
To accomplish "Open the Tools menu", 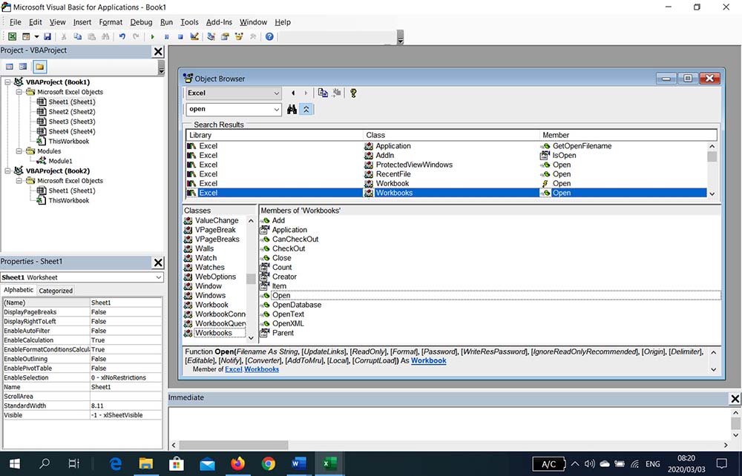I will click(x=189, y=22).
